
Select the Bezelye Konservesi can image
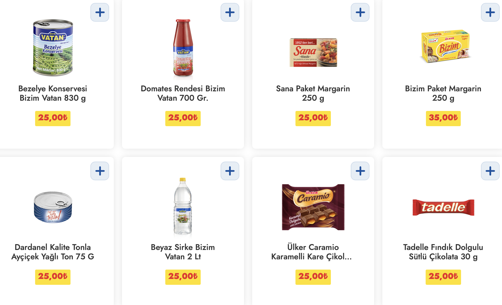(53, 48)
